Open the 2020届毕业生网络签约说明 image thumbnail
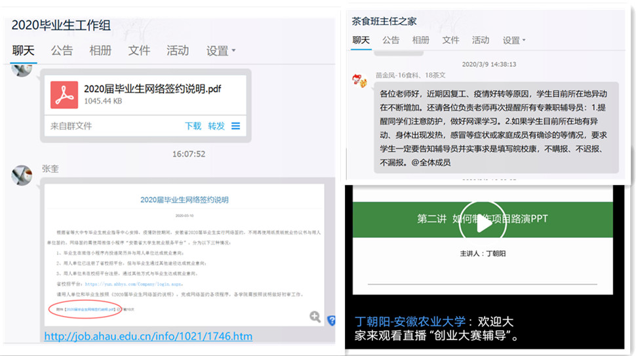 (184, 256)
